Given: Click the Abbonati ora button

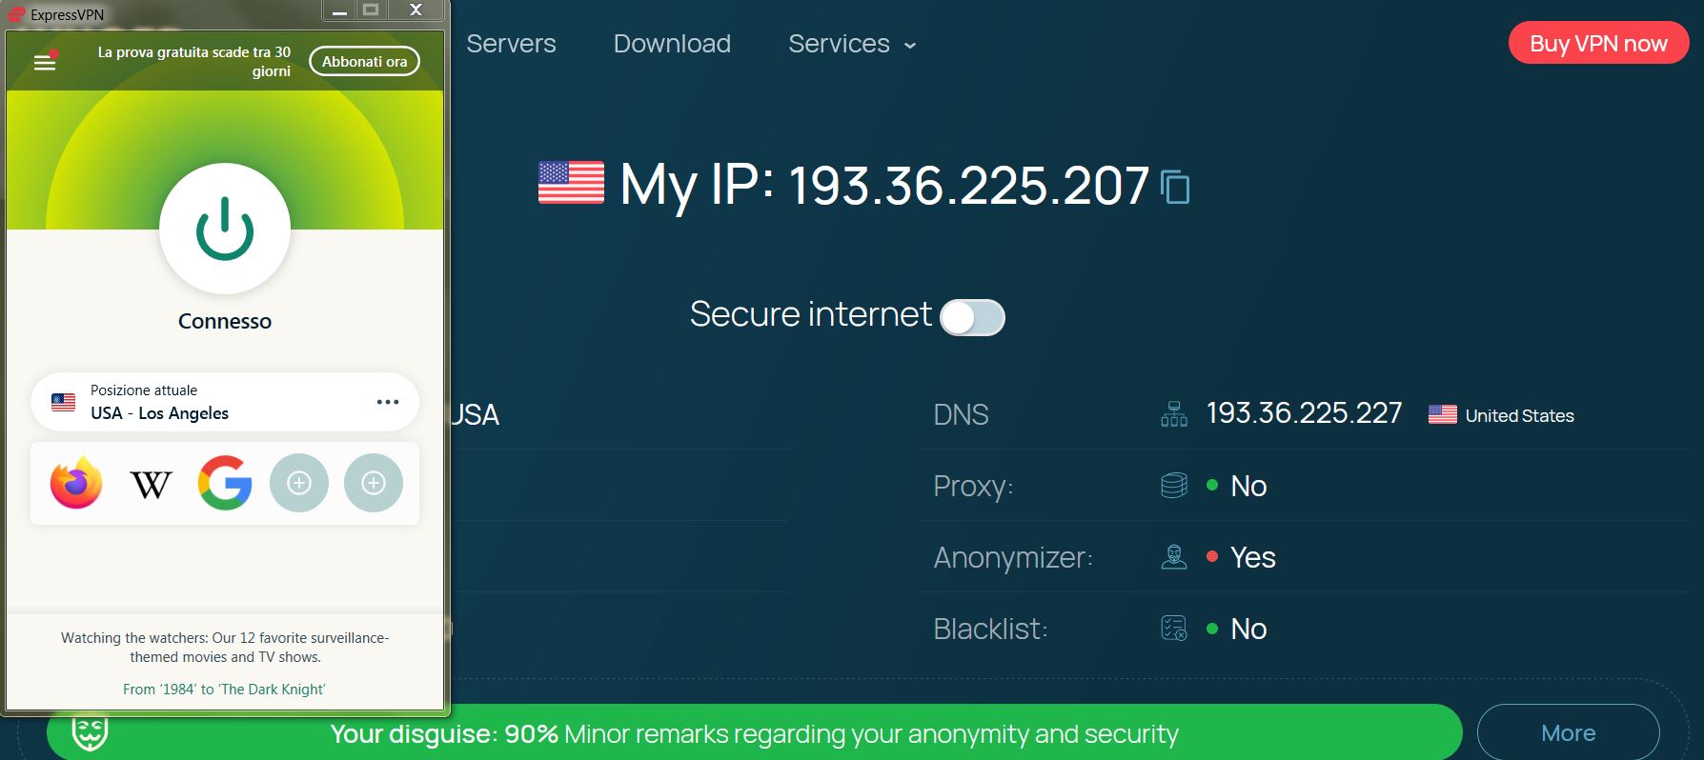Looking at the screenshot, I should 364,61.
